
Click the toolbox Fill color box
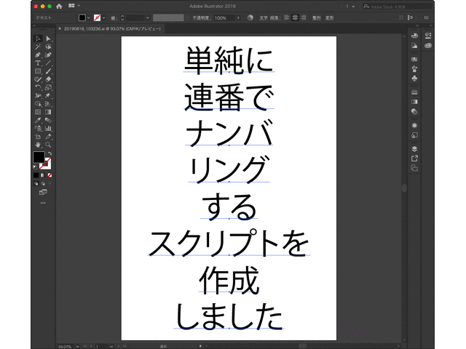[39, 157]
